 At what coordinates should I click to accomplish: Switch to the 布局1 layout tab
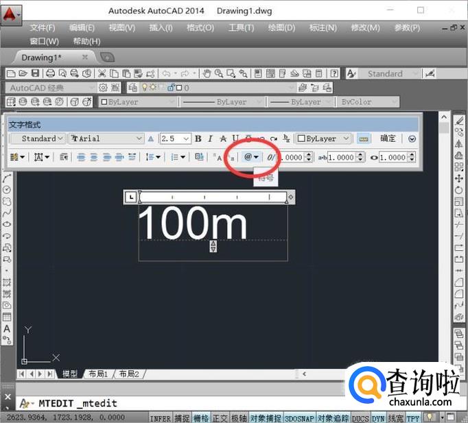[97, 374]
